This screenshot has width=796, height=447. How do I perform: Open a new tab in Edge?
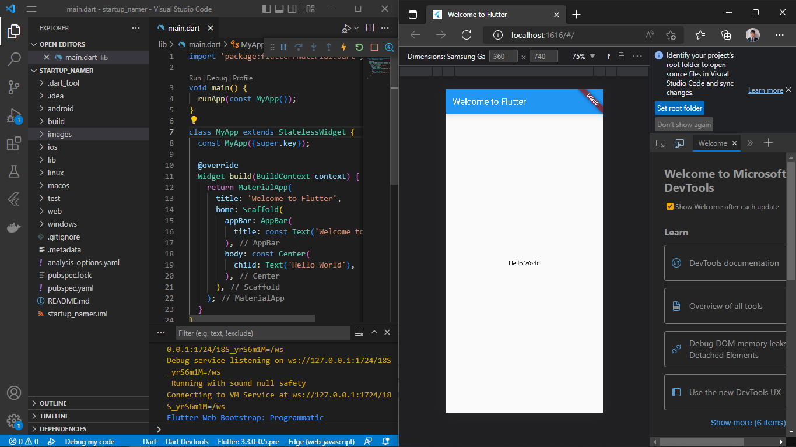click(x=576, y=15)
